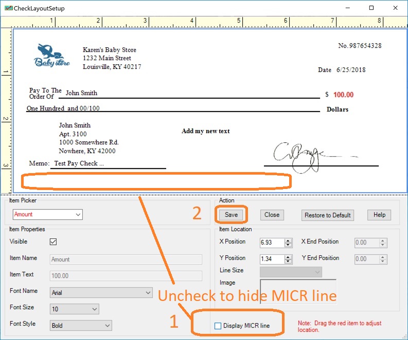Click down arrow of Y End Position spinner
The image size is (408, 340).
coord(382,261)
